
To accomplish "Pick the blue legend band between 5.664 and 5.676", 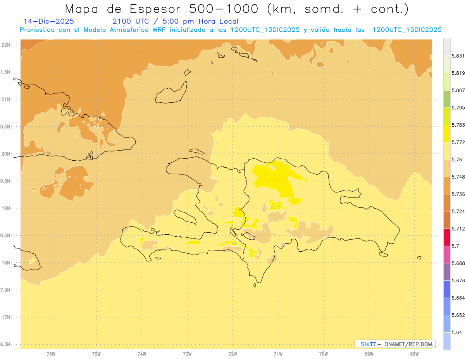I will tap(447, 289).
